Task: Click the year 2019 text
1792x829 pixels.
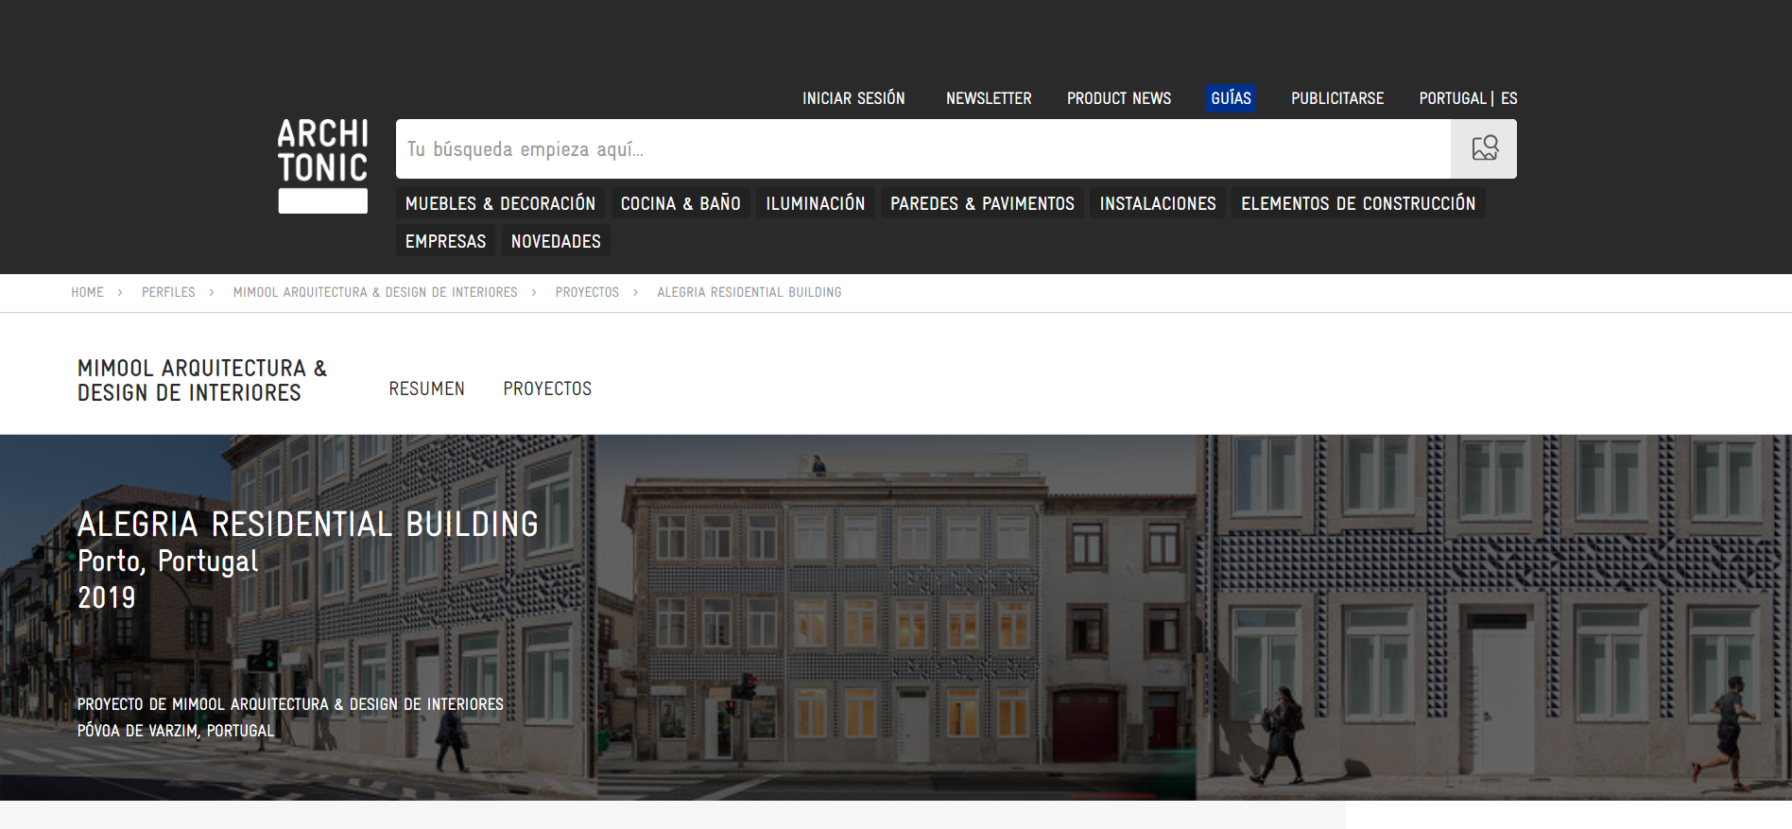Action: coord(107,597)
